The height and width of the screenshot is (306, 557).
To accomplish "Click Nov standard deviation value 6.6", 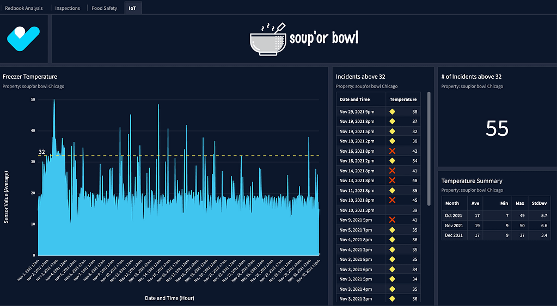I will pos(544,226).
